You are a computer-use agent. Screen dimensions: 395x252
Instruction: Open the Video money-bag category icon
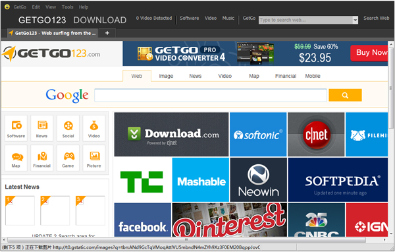pyautogui.click(x=94, y=128)
